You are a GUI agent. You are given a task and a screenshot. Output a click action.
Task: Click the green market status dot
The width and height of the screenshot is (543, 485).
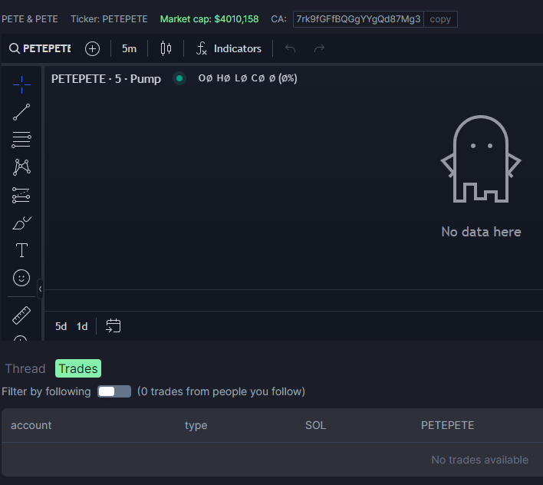click(179, 78)
